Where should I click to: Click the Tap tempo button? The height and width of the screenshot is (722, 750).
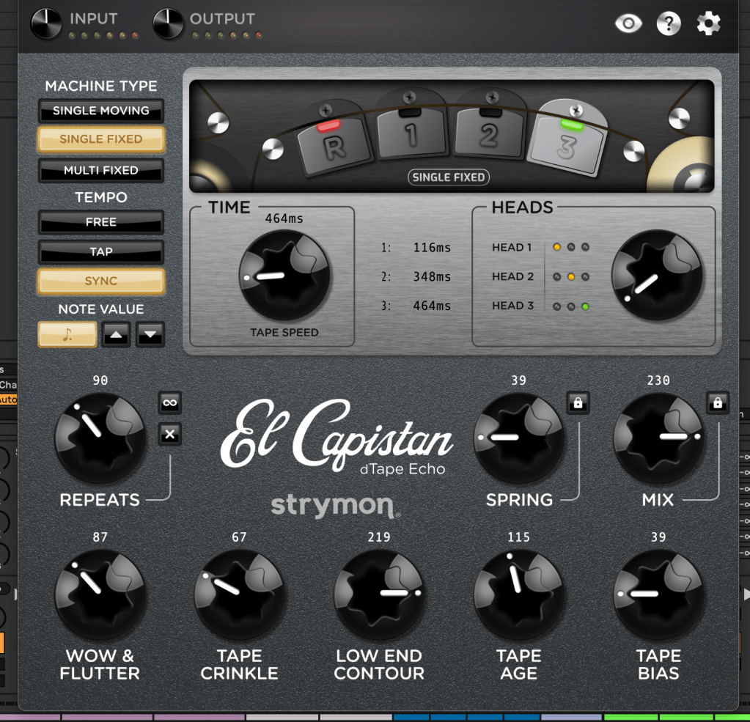point(101,251)
